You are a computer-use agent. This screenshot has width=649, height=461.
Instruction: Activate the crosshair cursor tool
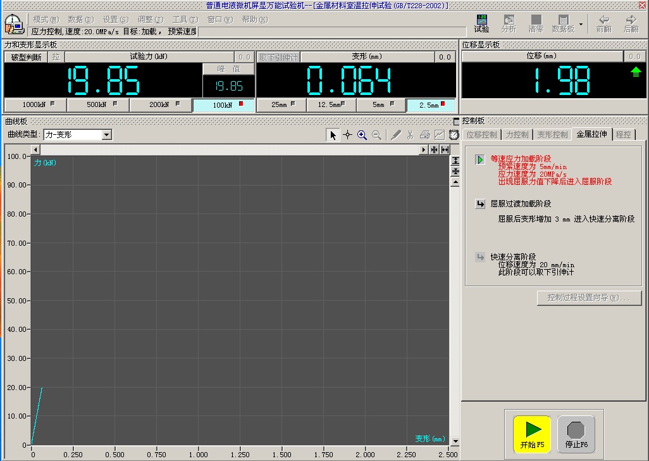click(x=347, y=135)
